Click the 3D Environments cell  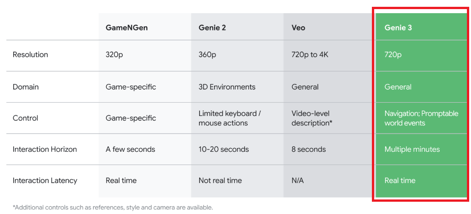[x=227, y=87]
